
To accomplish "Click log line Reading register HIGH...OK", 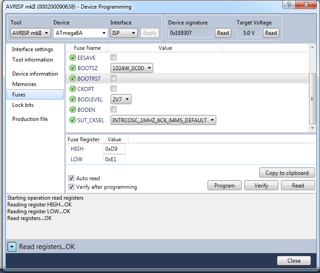I will [39, 205].
